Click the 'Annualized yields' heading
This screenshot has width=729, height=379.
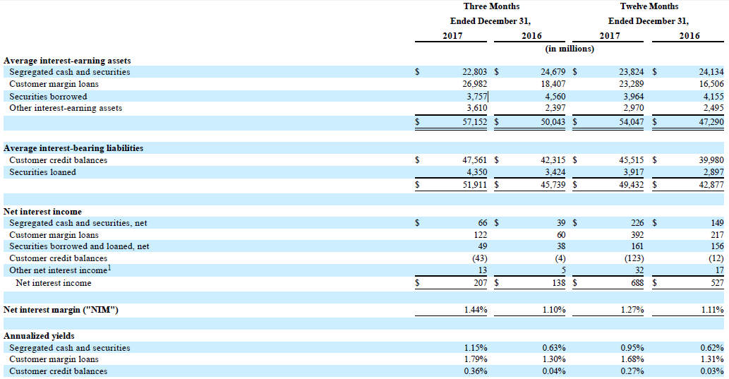click(x=39, y=336)
